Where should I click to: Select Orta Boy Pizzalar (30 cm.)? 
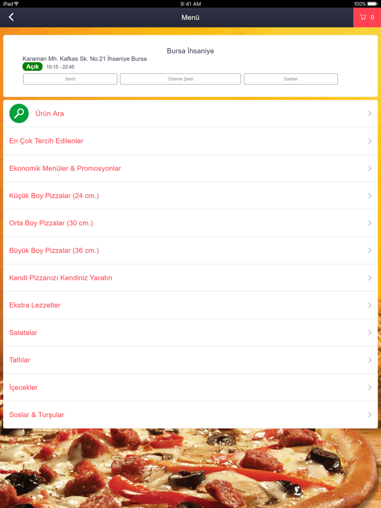(x=190, y=223)
